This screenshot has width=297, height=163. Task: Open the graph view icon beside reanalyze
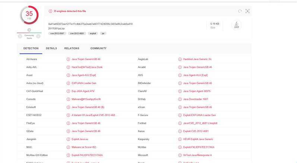coord(247,11)
